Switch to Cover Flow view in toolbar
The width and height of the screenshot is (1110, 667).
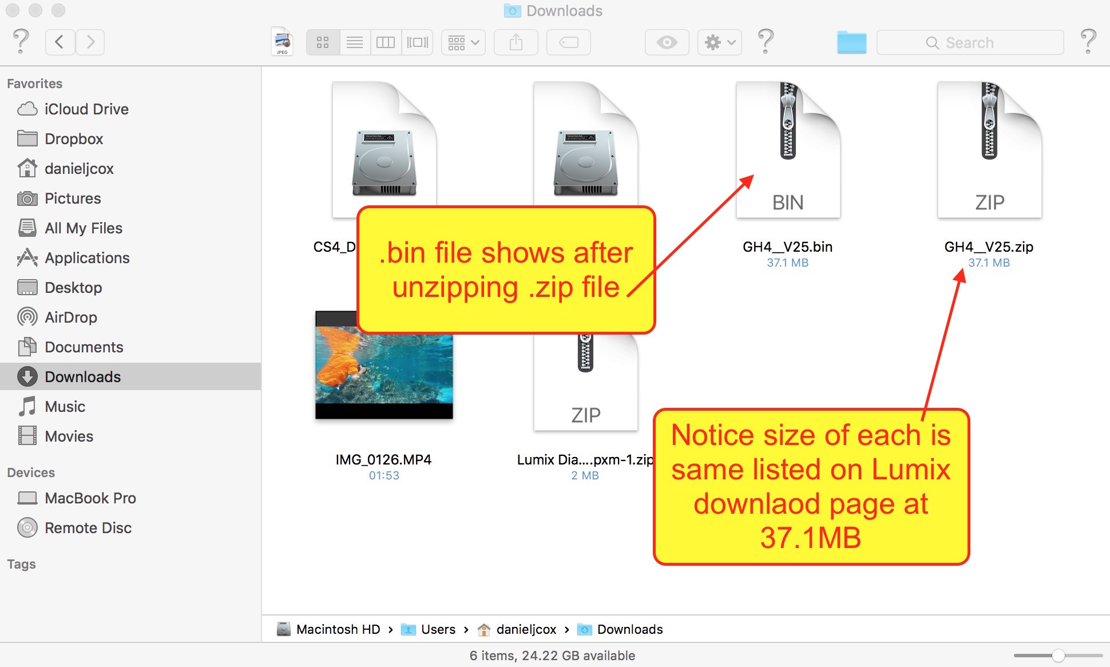[x=417, y=42]
